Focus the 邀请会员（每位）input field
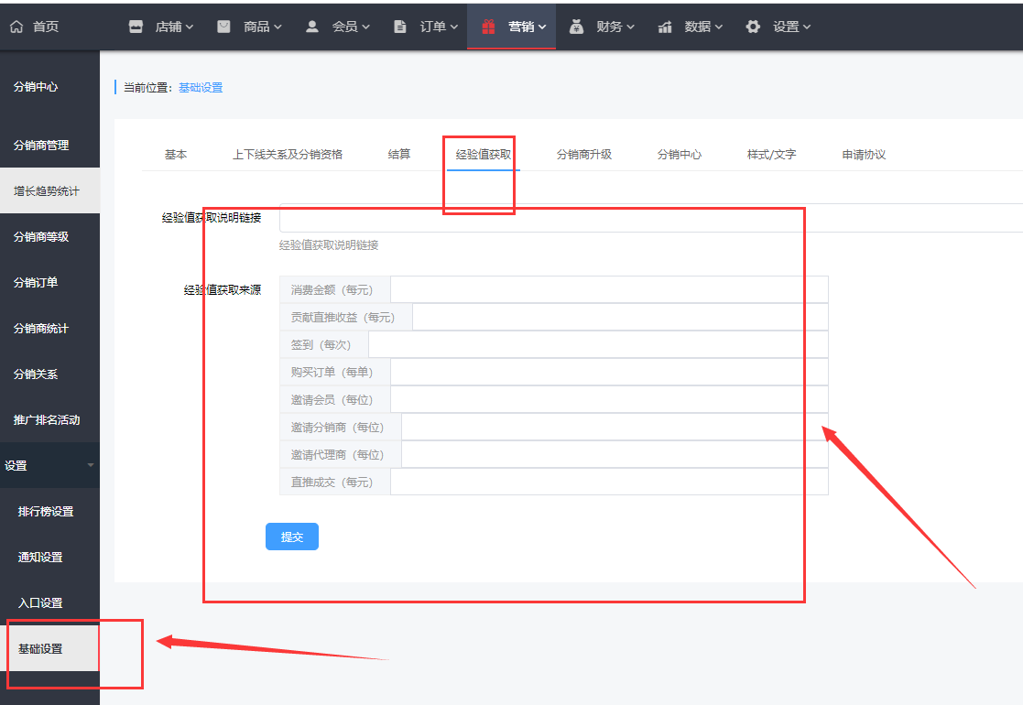The width and height of the screenshot is (1023, 705). tap(609, 400)
